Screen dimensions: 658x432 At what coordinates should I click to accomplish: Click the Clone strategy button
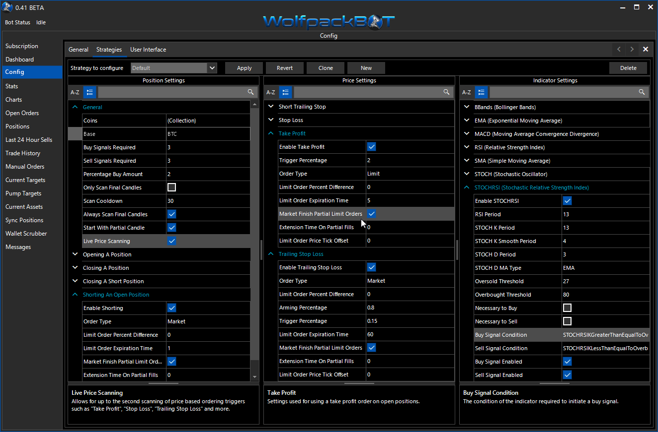(x=326, y=68)
